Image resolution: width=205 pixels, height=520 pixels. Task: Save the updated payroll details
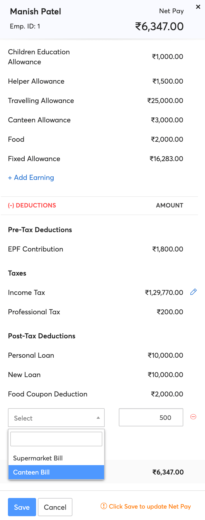(22, 507)
